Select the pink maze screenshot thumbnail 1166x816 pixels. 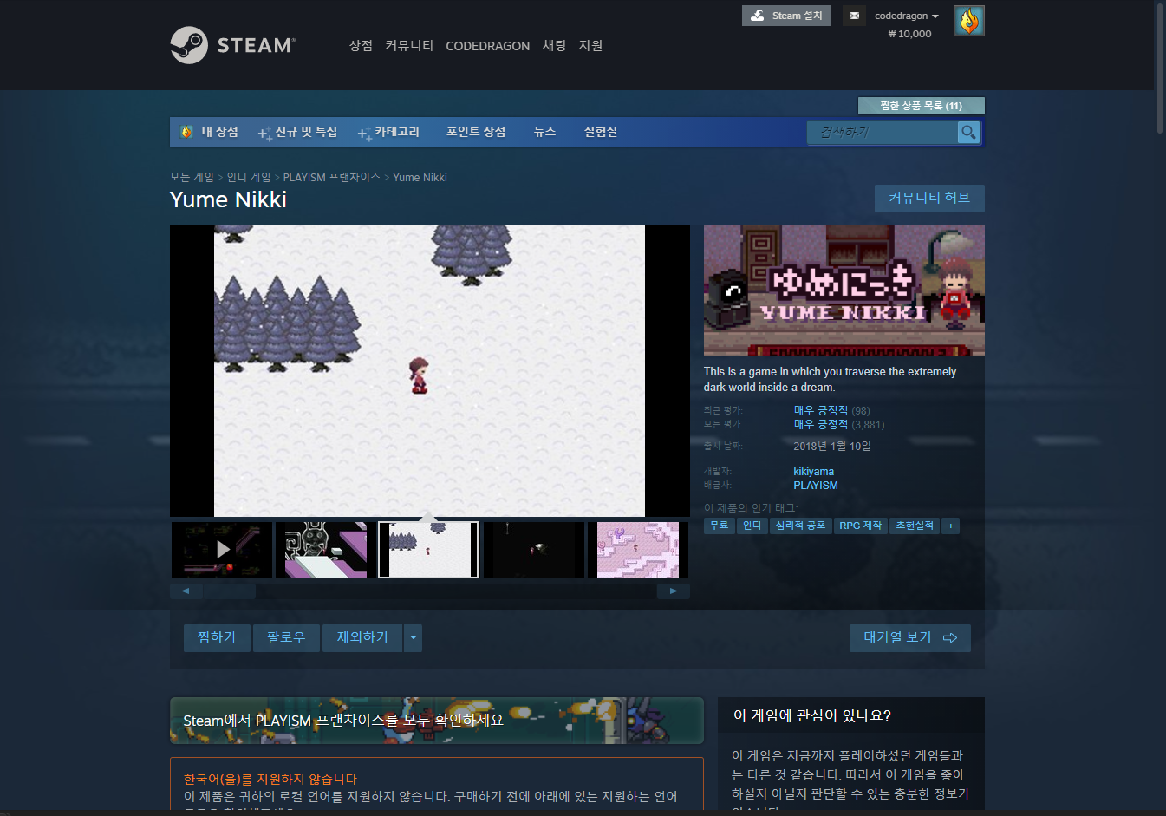(638, 550)
